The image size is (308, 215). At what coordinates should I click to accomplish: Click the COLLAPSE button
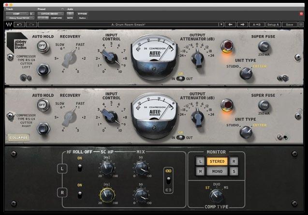[18, 137]
